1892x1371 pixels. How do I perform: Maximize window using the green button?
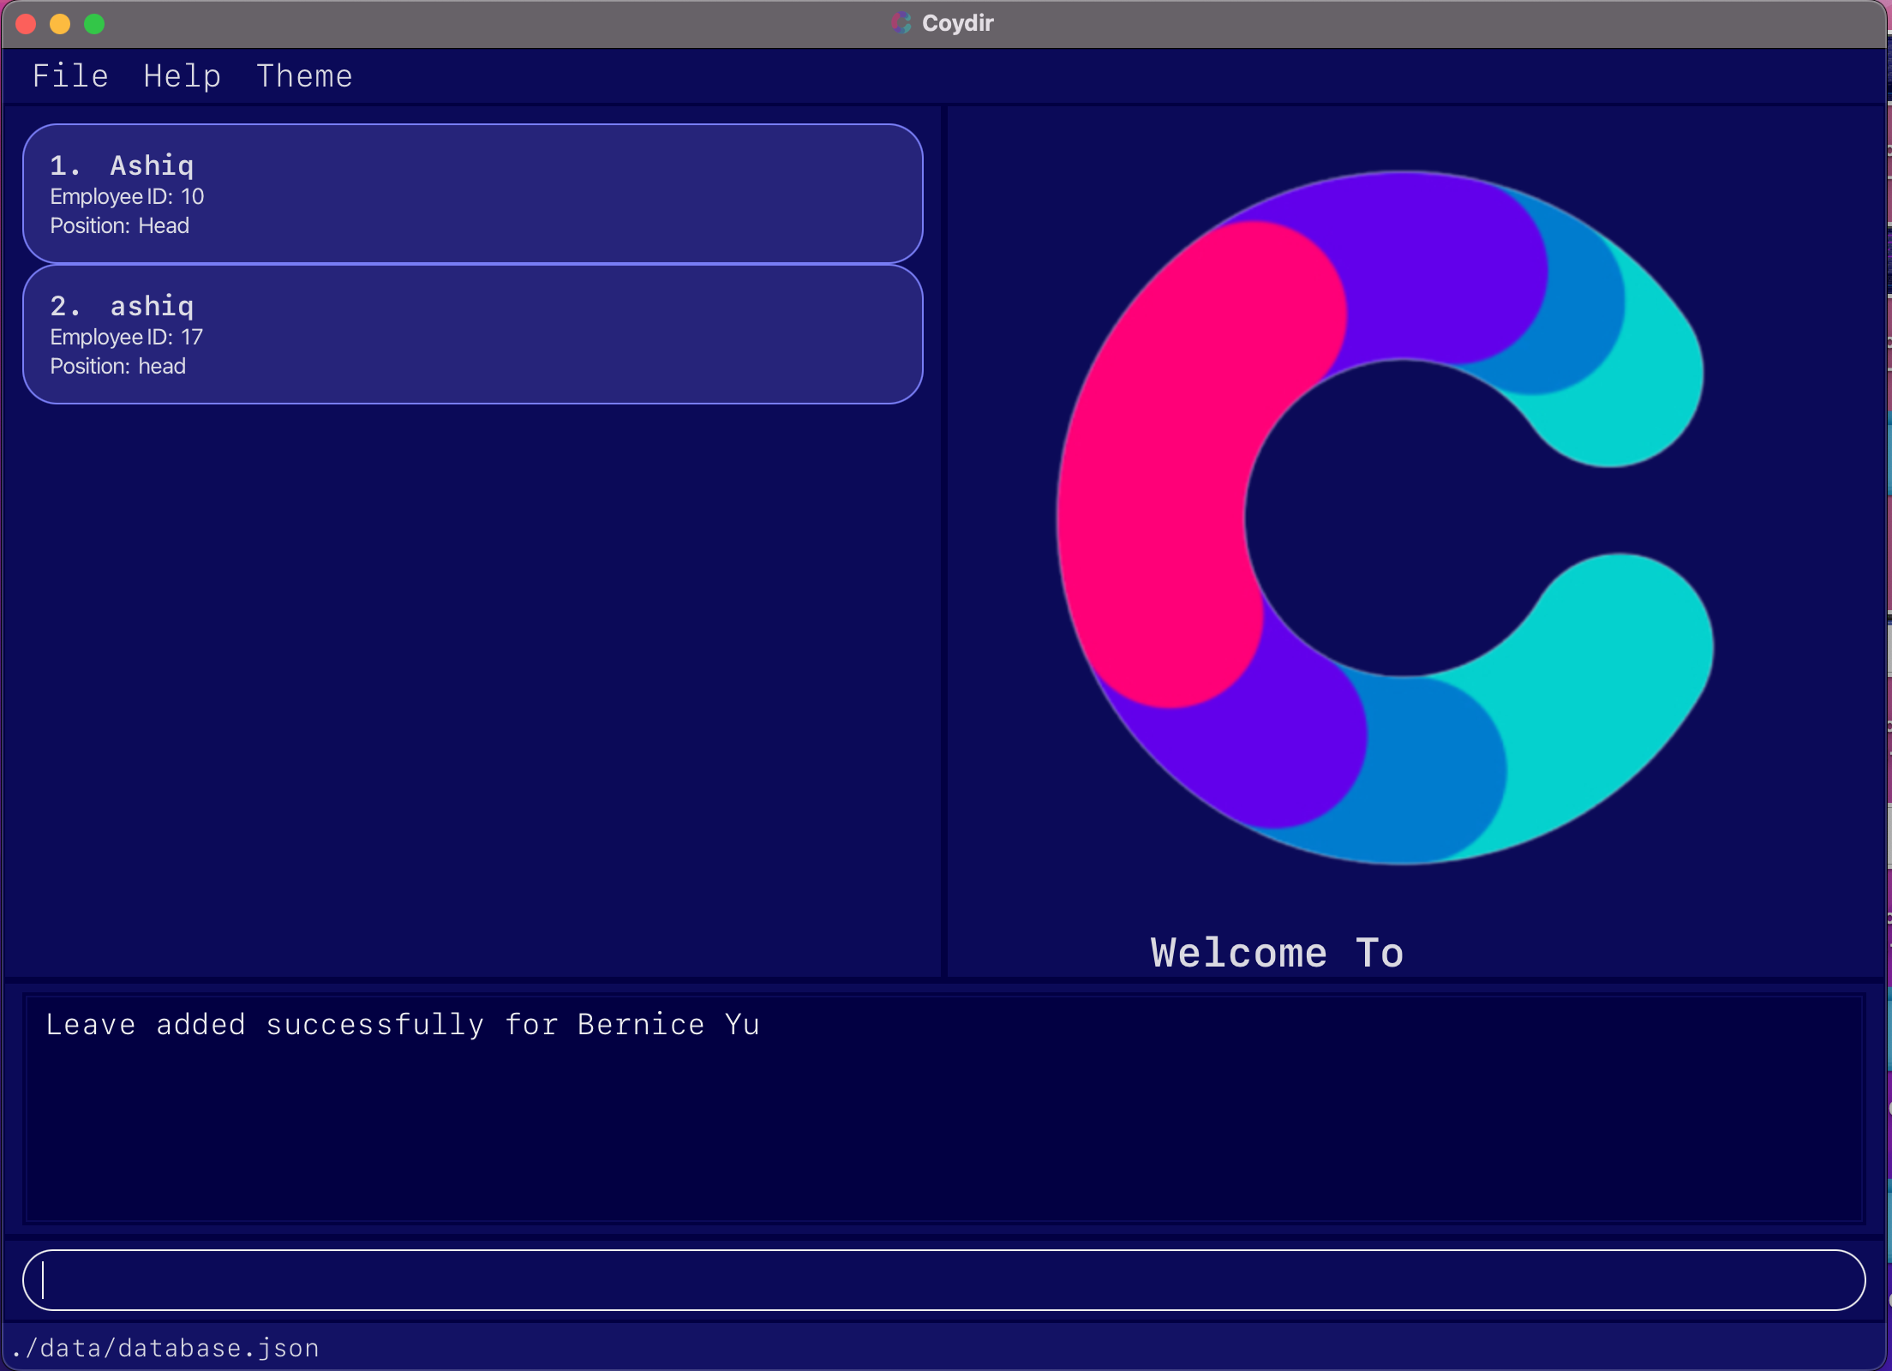pyautogui.click(x=94, y=24)
